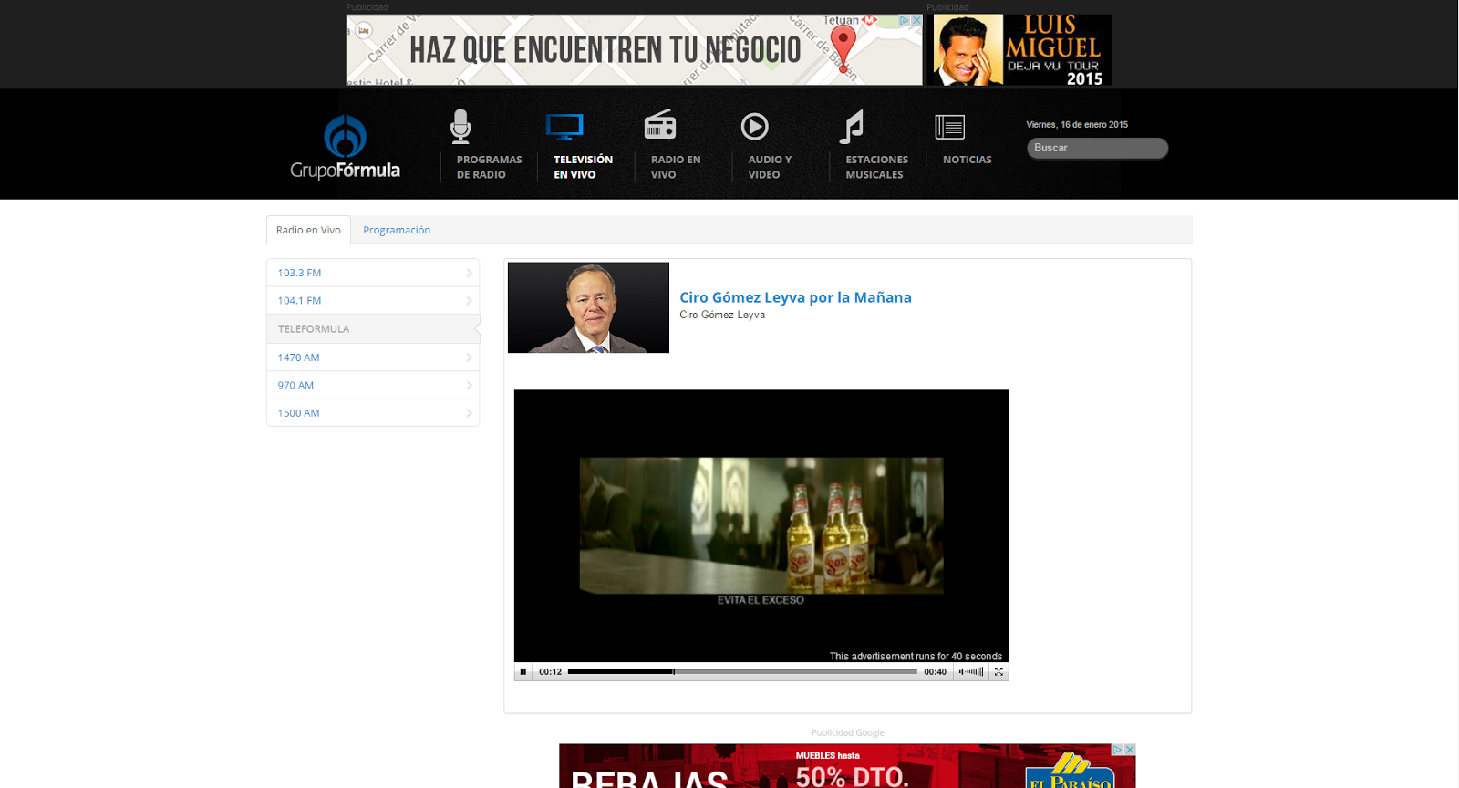
Task: Click the music note icon for Estaciones Musicales
Action: point(852,127)
